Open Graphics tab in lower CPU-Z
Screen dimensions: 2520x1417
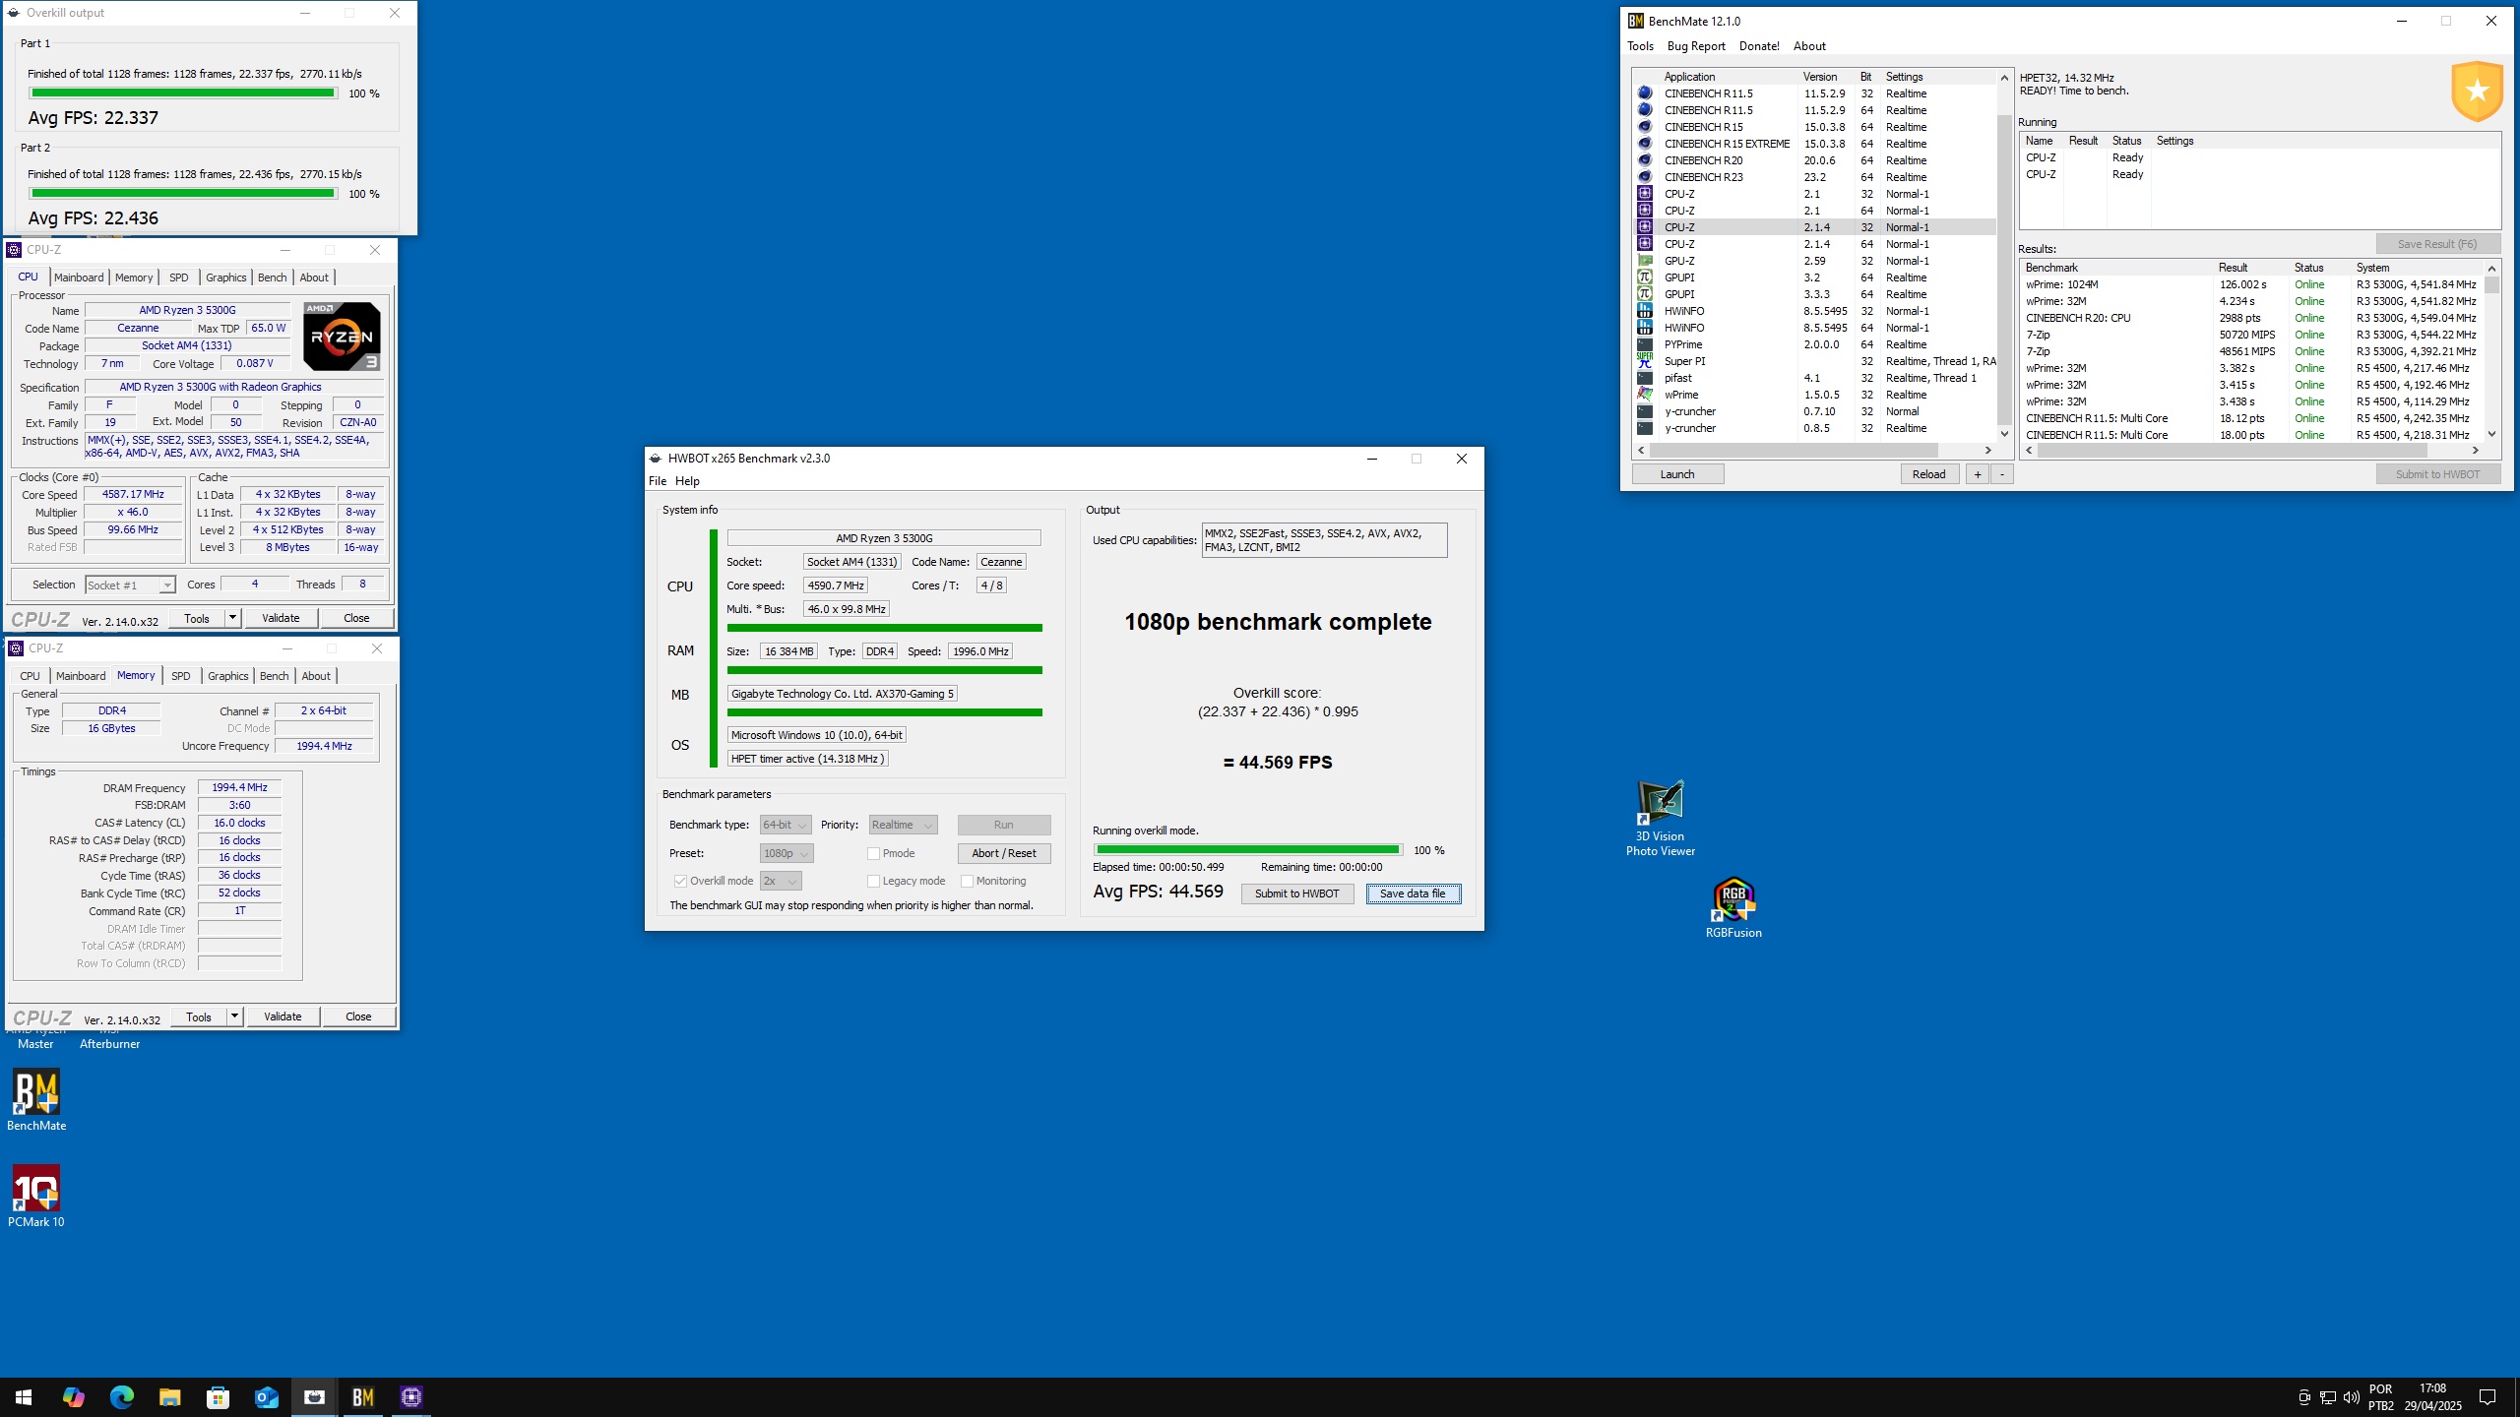coord(227,676)
